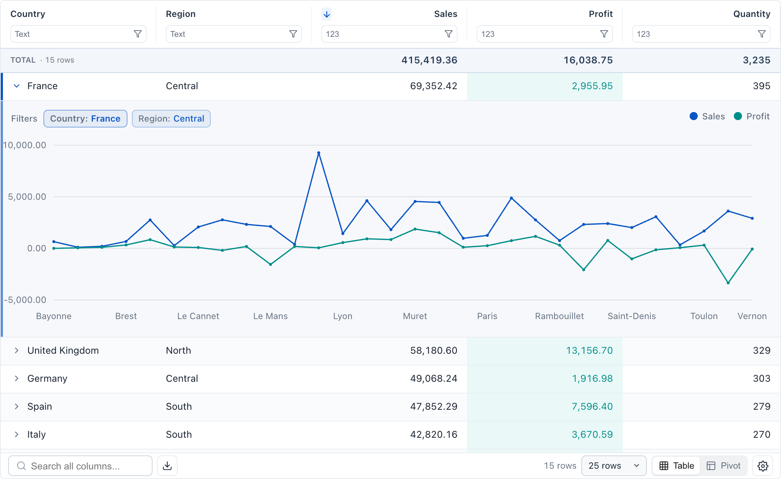Viewport: 781px width, 479px height.
Task: Toggle the Sales series in chart legend
Action: (x=707, y=116)
